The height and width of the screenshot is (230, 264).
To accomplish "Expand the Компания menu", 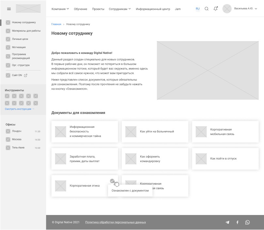I will [60, 9].
